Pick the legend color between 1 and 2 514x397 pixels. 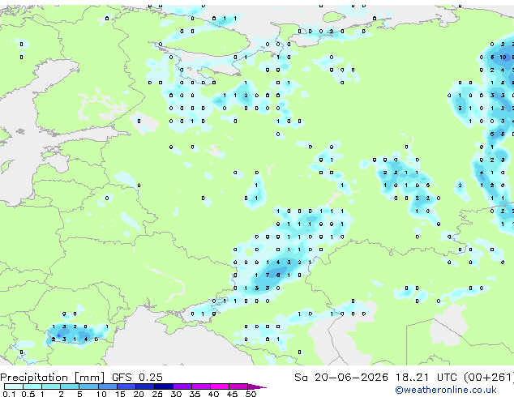tap(51, 386)
